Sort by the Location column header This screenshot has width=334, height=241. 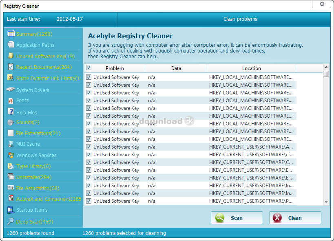(251, 68)
